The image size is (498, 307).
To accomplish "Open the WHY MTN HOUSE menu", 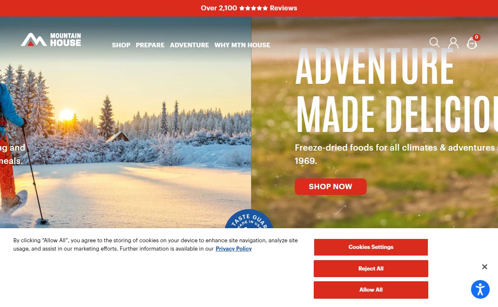I will [x=242, y=45].
